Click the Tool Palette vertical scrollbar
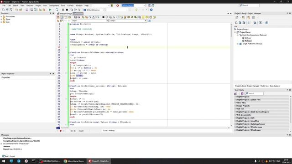 (291, 113)
